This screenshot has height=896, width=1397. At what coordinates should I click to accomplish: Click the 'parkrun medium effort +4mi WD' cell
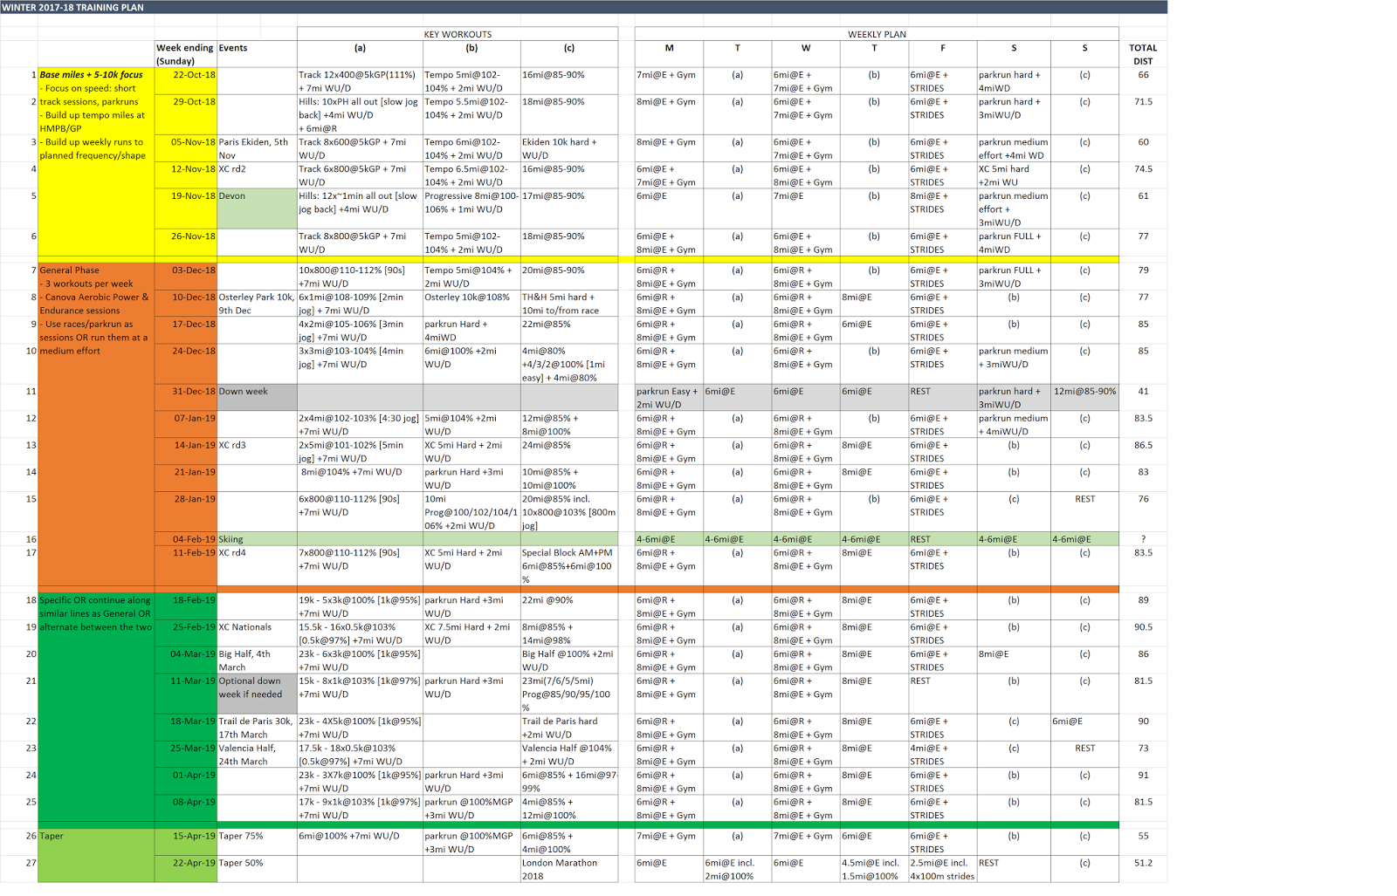(x=1013, y=148)
